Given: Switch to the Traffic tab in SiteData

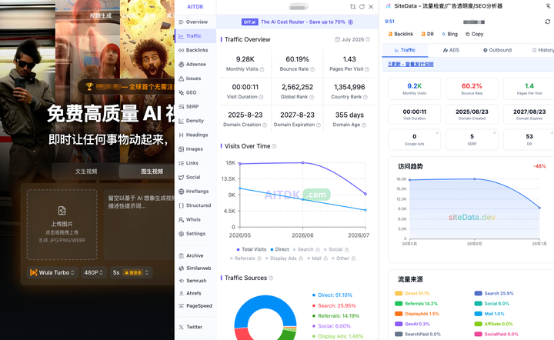Looking at the screenshot, I should coord(405,50).
